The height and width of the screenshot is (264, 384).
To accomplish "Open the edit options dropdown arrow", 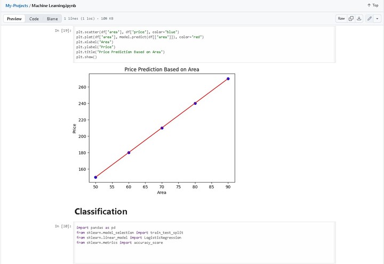I will click(378, 19).
